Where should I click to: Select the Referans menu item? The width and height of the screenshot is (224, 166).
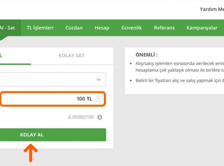tap(164, 28)
